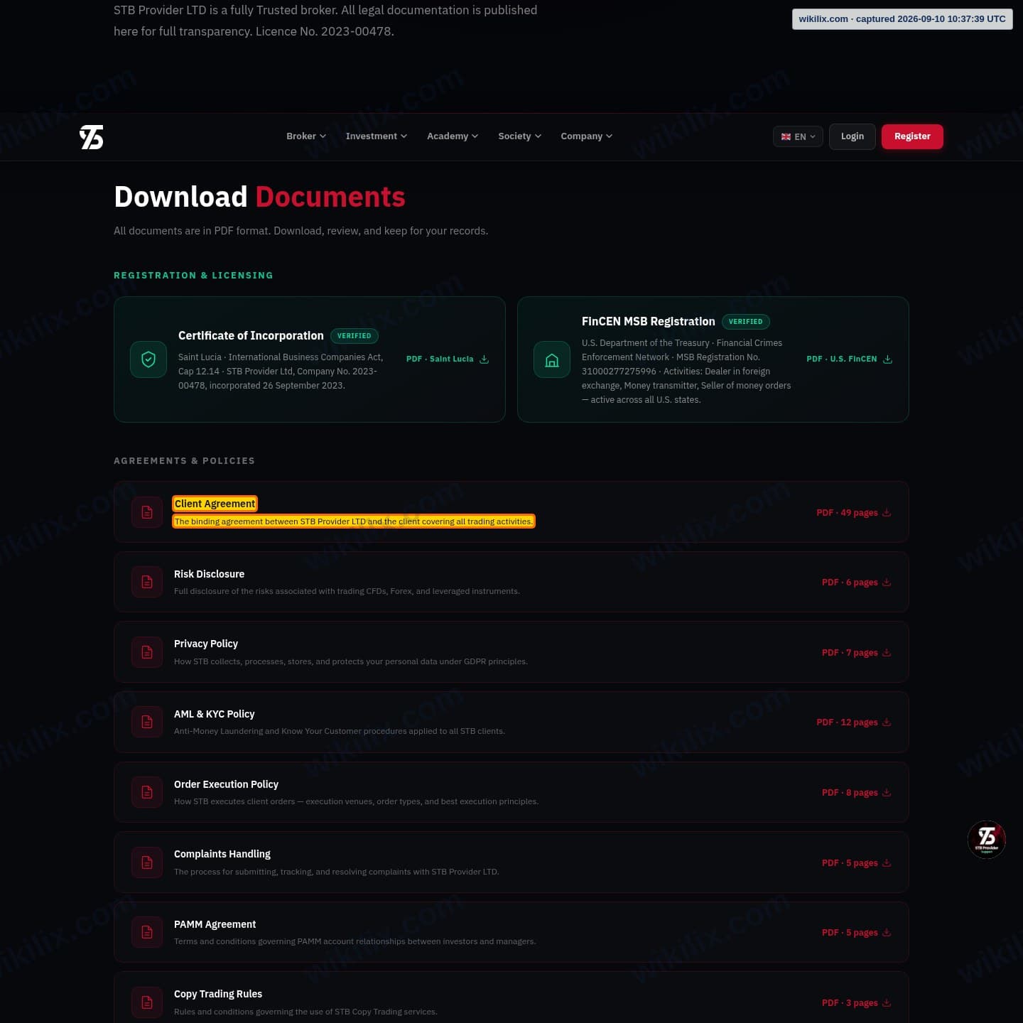The width and height of the screenshot is (1023, 1023).
Task: Open the Client Agreement 49 pages PDF link
Action: pyautogui.click(x=854, y=512)
